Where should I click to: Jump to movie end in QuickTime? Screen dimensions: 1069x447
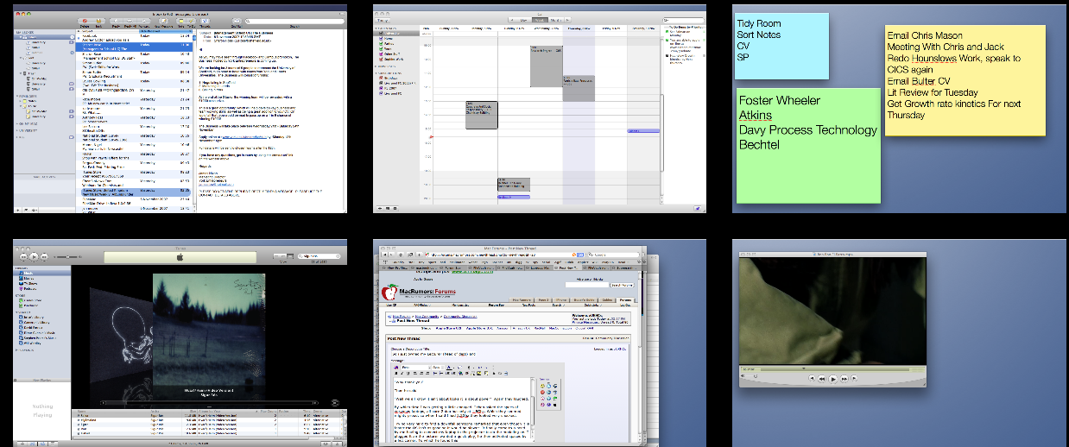[x=855, y=378]
